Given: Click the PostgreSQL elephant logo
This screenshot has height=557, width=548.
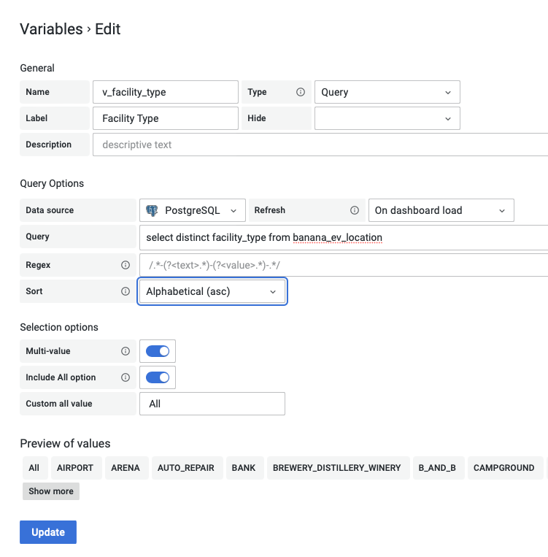Looking at the screenshot, I should 152,210.
